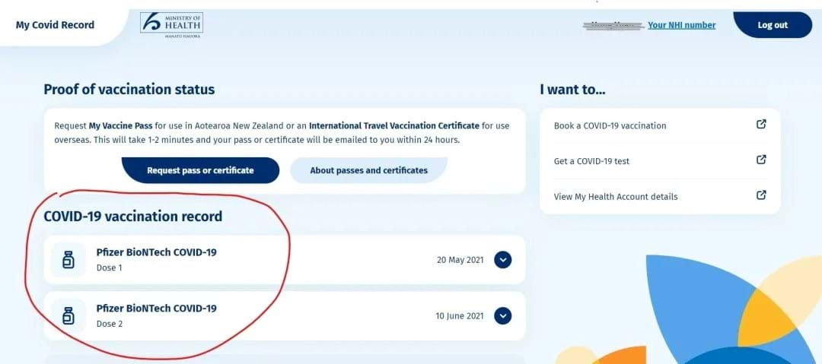The height and width of the screenshot is (364, 822).
Task: Select Book a COVID-19 vaccination
Action: coord(660,125)
